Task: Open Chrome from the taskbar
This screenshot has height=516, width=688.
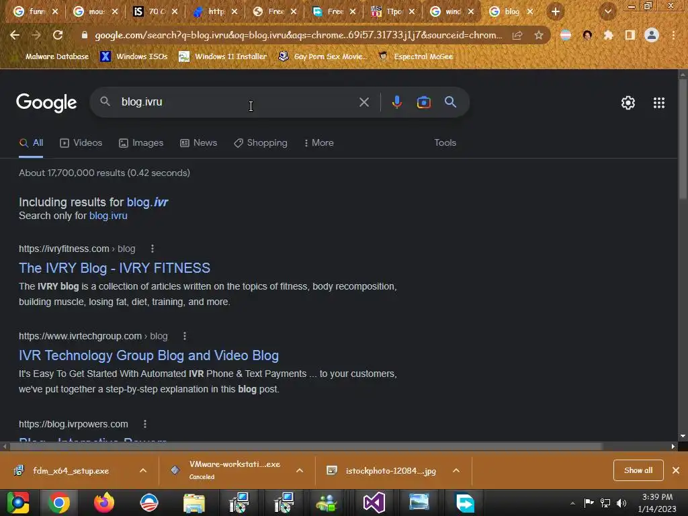Action: 59,503
